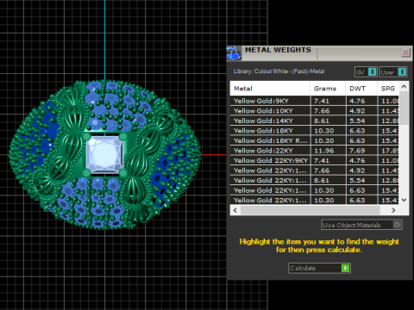This screenshot has height=310, width=414.
Task: Click the 4.92 DWT for Yellow Gold:10KY
Action: click(357, 111)
